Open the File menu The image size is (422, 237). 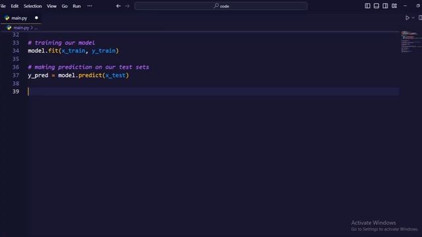(x=3, y=6)
